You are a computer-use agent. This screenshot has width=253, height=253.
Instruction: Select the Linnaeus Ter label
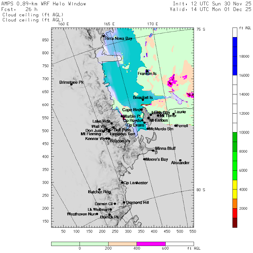[x=123, y=134]
